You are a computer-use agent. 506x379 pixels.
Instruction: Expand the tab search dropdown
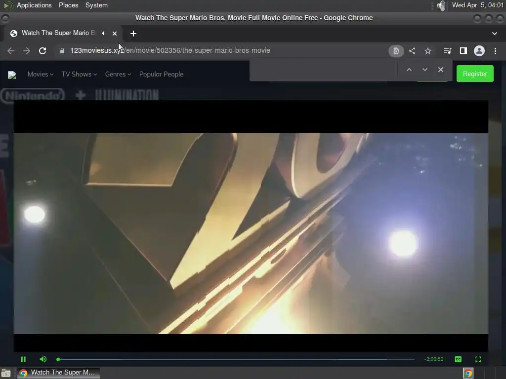click(x=494, y=34)
